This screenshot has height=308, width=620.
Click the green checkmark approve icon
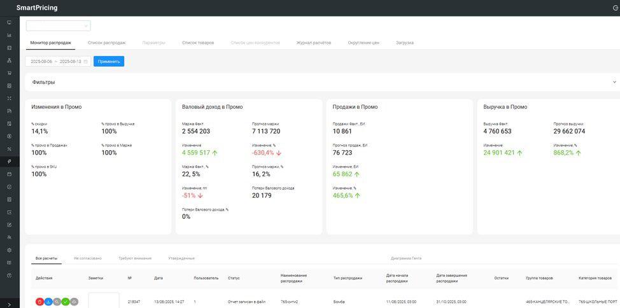[x=66, y=302]
